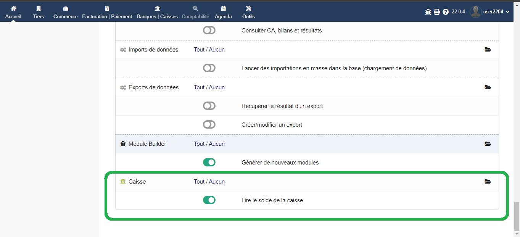Disable 'Lire le solde de la caisse' toggle
Screen dimensions: 520x237
pos(209,200)
